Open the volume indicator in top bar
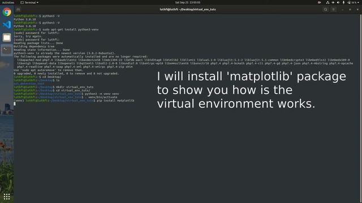 pos(338,2)
